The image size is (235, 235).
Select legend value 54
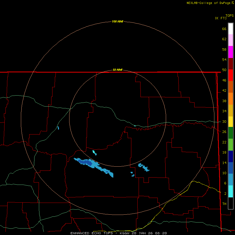pyautogui.click(x=224, y=60)
